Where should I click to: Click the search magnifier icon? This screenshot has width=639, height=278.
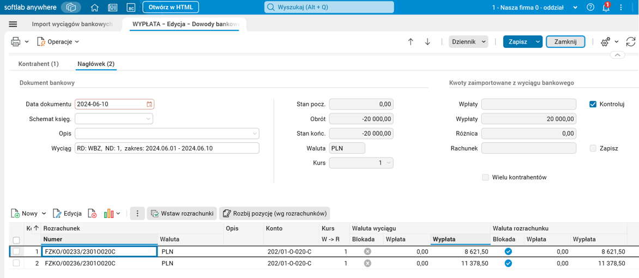[x=270, y=7]
